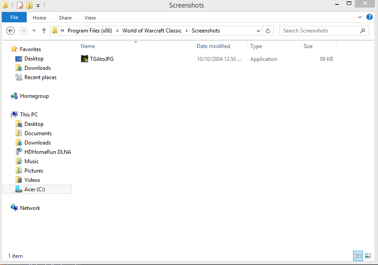This screenshot has height=265, width=378.
Task: Click the 89 KB size value
Action: tap(326, 59)
